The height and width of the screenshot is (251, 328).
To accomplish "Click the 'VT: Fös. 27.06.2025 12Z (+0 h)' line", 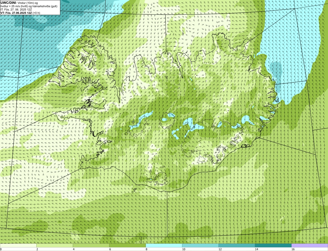I will click(x=20, y=13).
